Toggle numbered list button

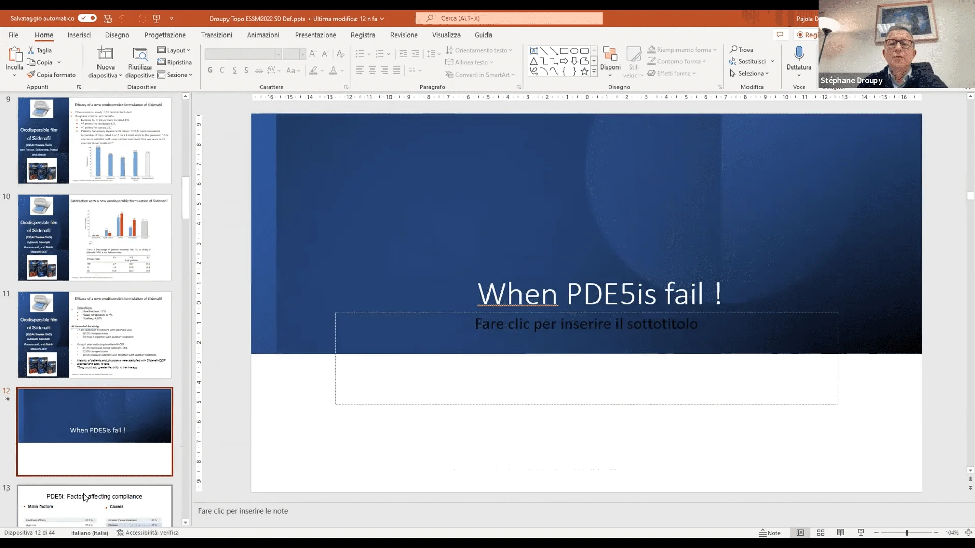pyautogui.click(x=379, y=54)
